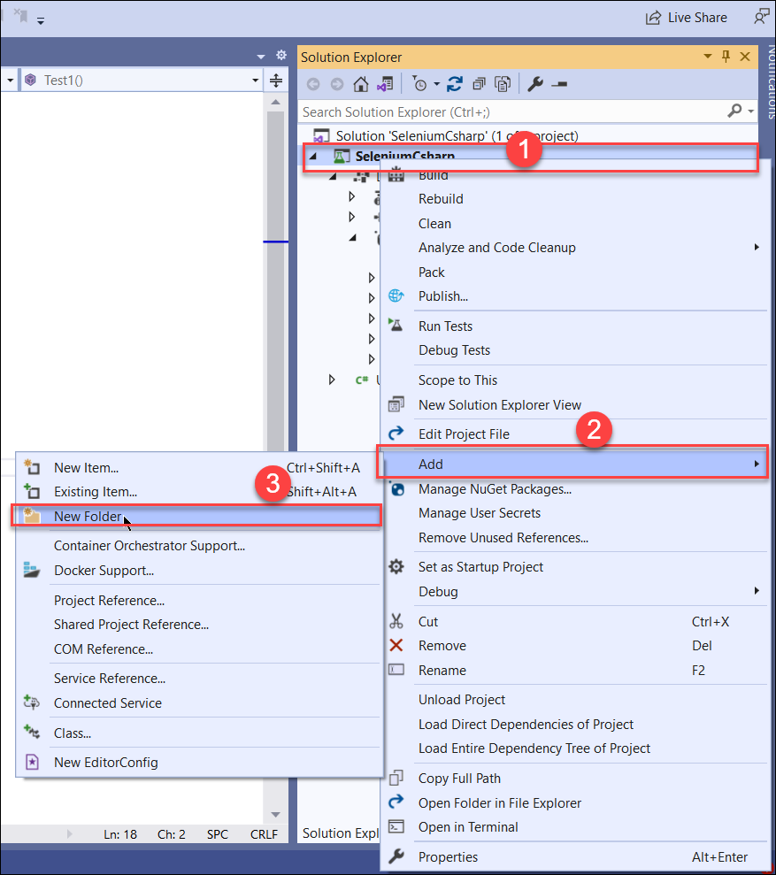This screenshot has width=776, height=875.
Task: Click the red X icon beside Remove
Action: [x=398, y=646]
